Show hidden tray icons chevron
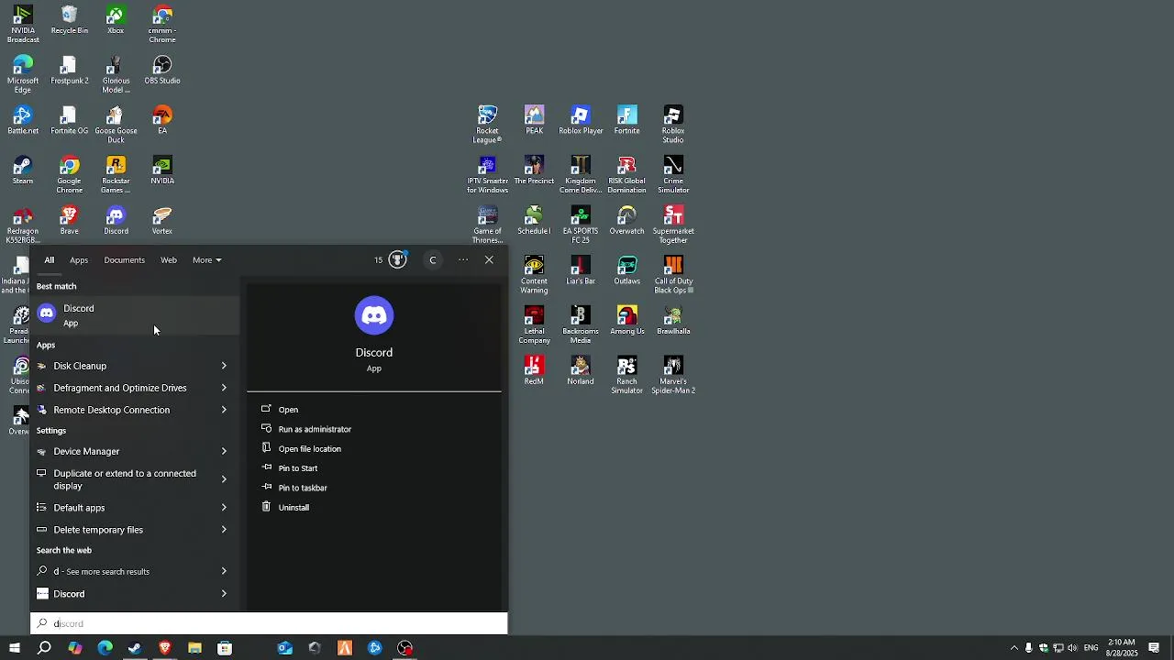 click(x=1013, y=648)
